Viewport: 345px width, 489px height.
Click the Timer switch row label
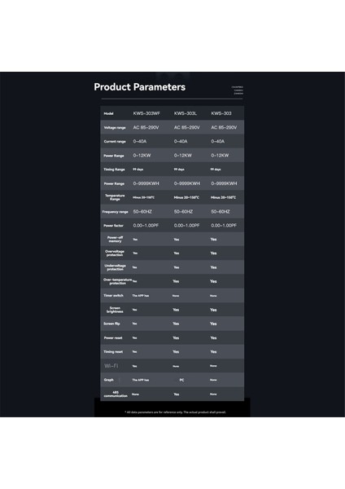113,295
